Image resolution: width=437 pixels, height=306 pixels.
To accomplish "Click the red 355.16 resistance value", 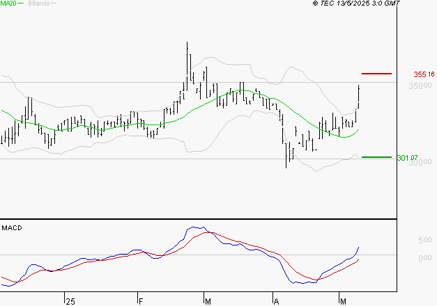I will [x=424, y=74].
